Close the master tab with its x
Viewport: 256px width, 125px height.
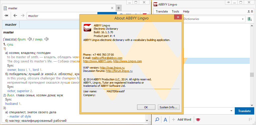click(112, 8)
